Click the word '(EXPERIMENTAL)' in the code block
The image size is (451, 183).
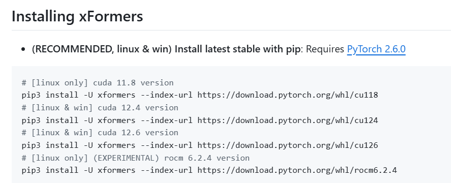(126, 158)
